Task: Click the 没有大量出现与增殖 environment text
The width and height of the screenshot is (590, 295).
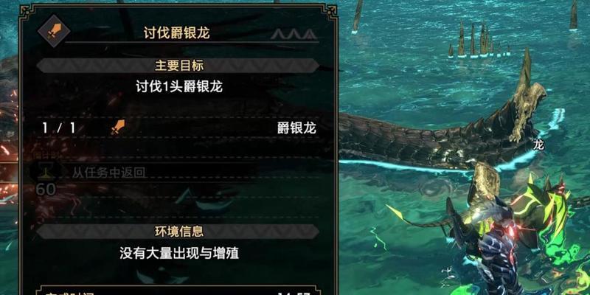Action: coord(179,253)
